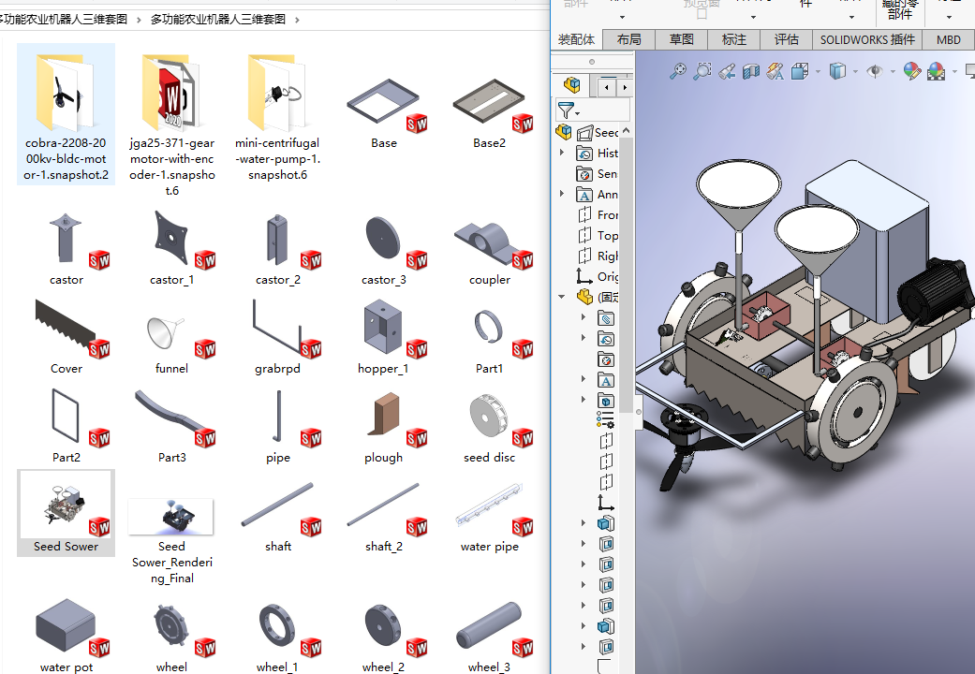Open the Display Style cube icon

click(838, 71)
